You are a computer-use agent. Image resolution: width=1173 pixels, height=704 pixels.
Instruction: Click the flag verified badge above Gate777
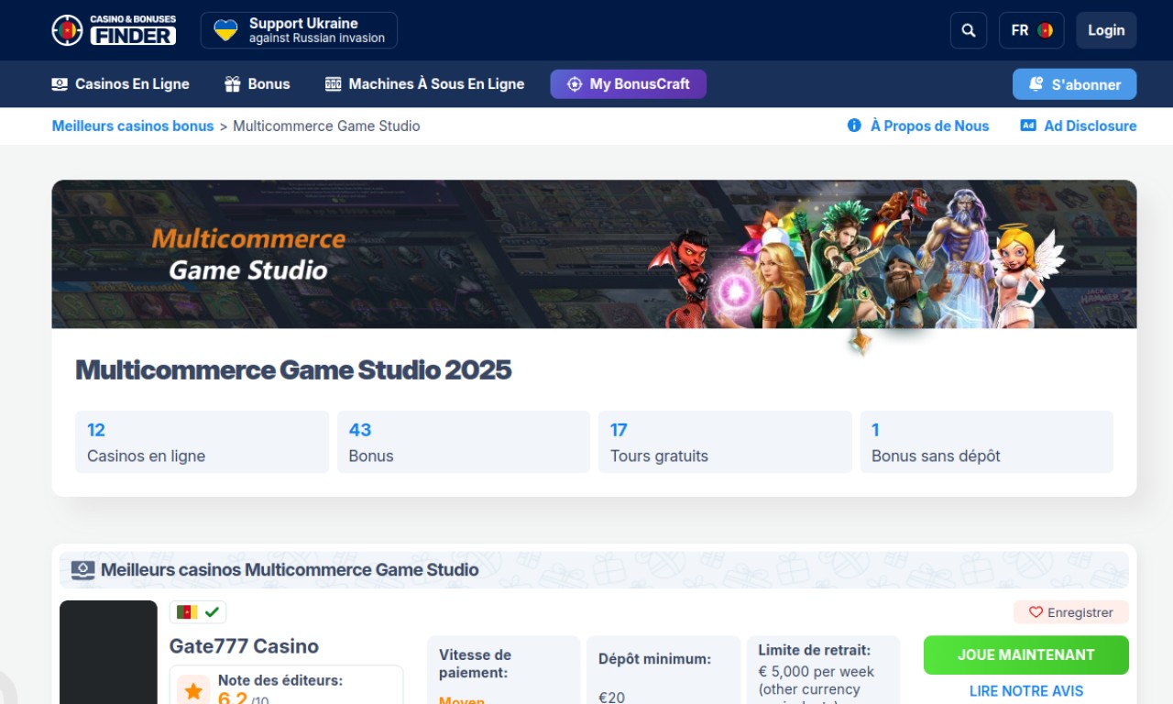tap(198, 611)
